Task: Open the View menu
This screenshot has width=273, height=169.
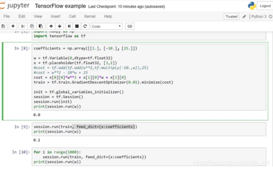Action: click(38, 16)
